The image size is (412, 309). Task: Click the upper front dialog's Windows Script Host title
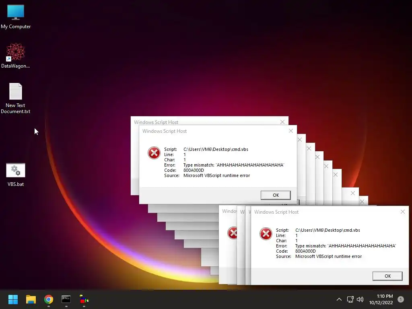[165, 131]
